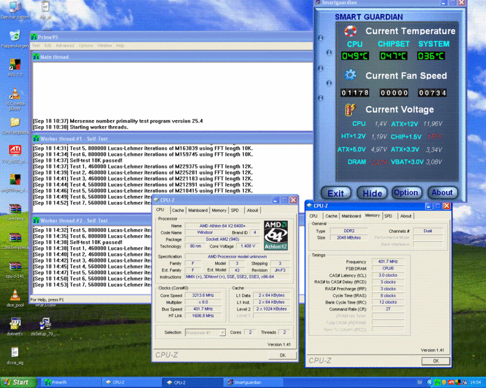Open the Options menu in Prime95
Image resolution: width=486 pixels, height=388 pixels.
(x=86, y=45)
